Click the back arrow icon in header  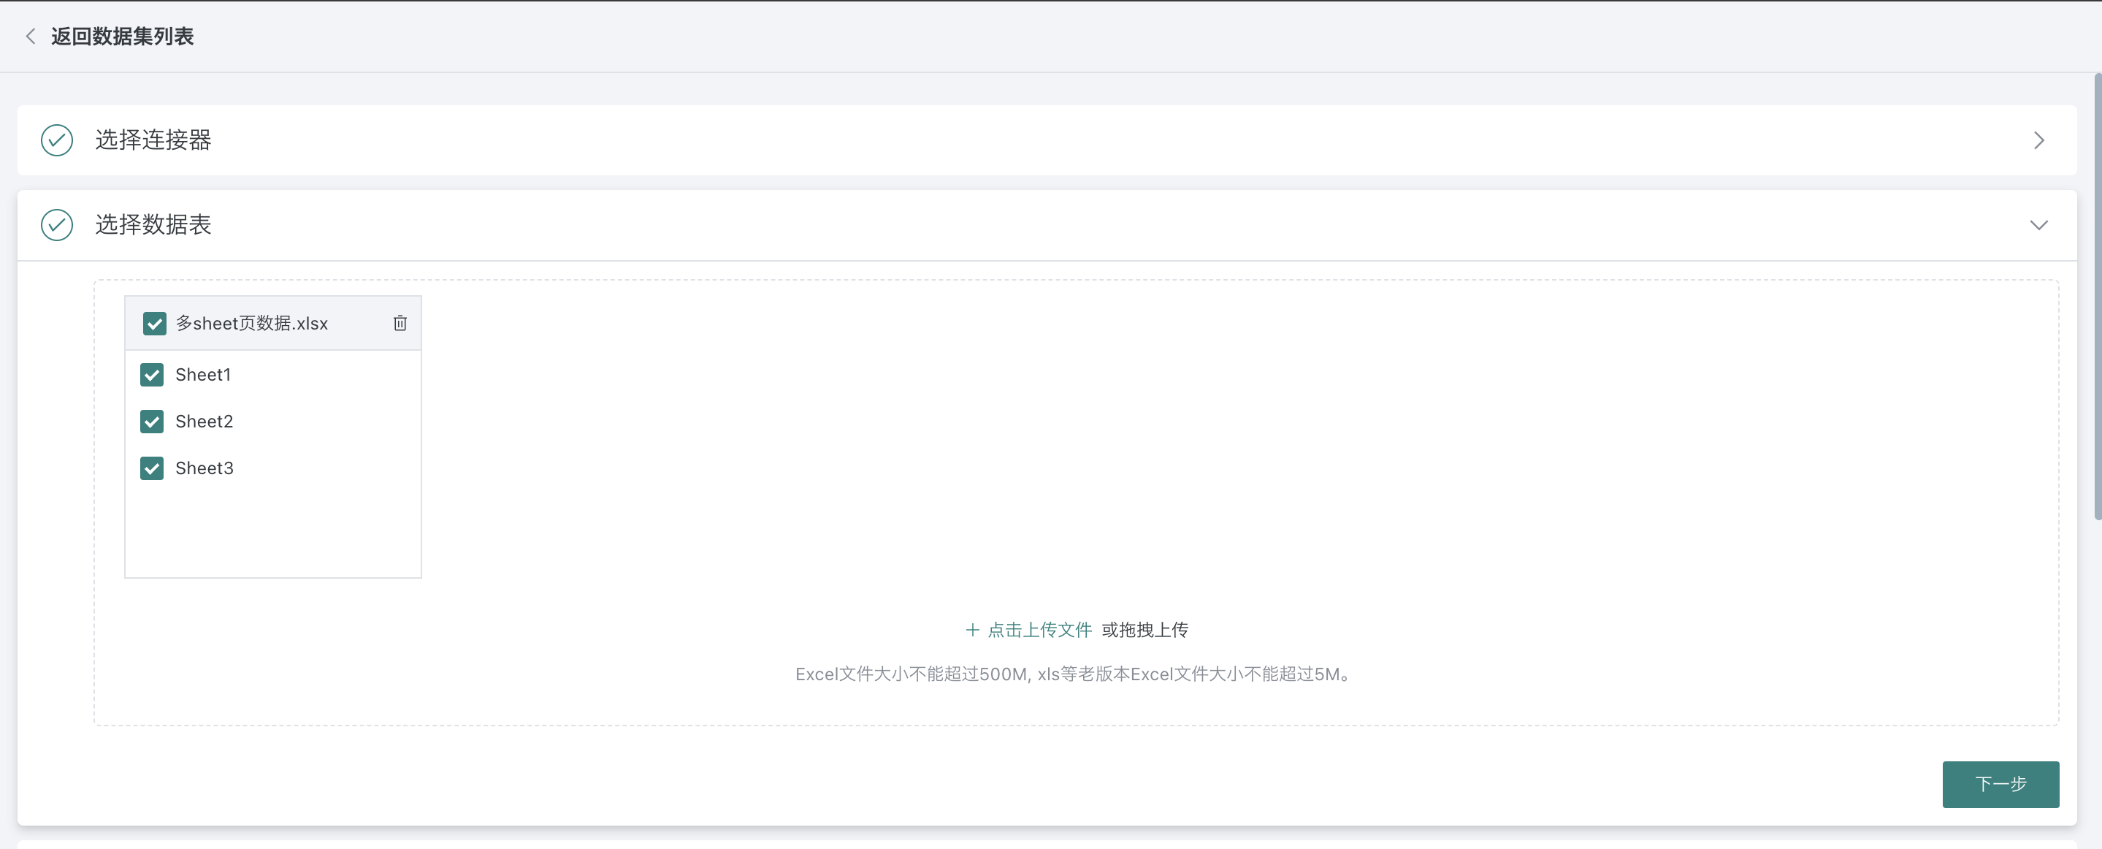(x=30, y=36)
